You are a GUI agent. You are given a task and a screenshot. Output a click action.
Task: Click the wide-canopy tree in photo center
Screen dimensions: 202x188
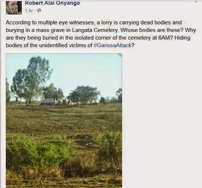click(x=84, y=95)
